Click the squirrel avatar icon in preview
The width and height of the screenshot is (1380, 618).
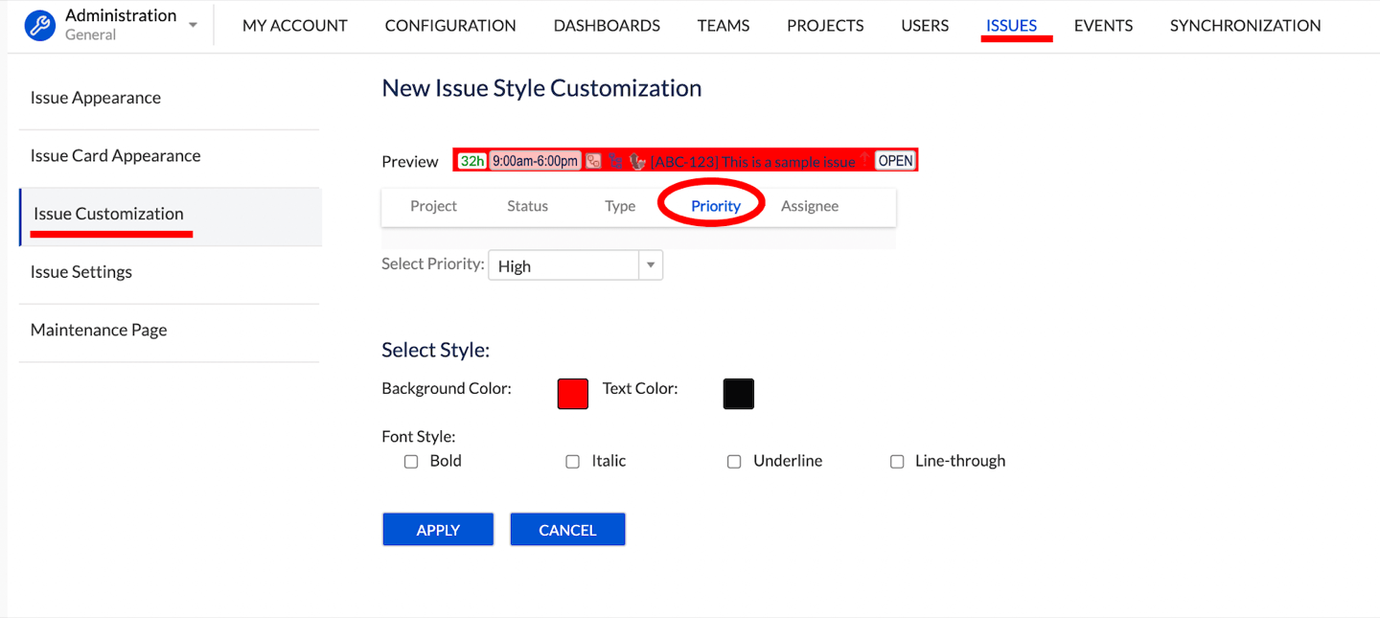[637, 161]
